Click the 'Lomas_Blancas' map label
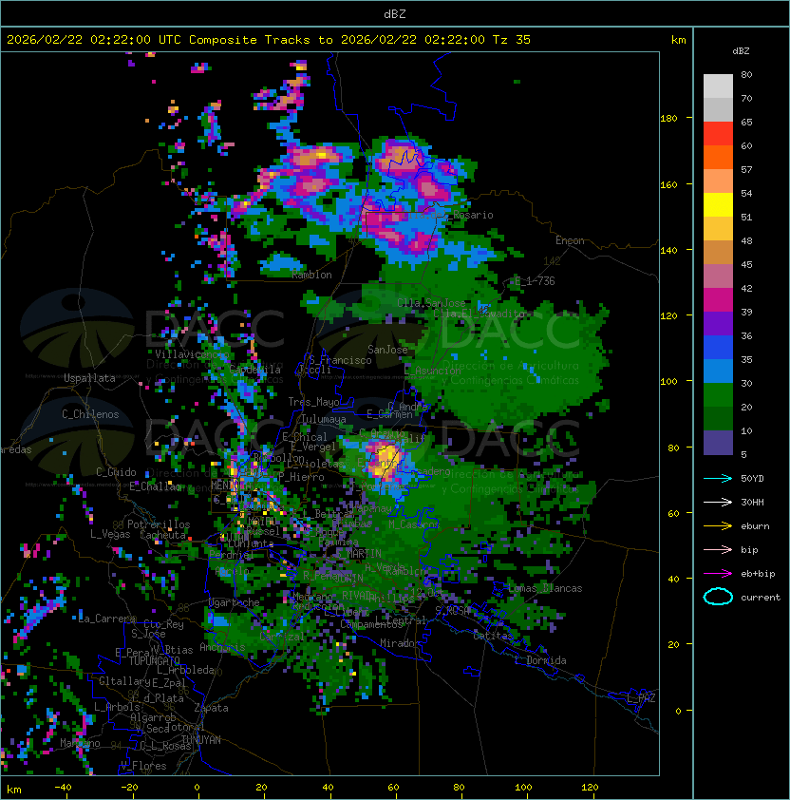The height and width of the screenshot is (800, 790). [545, 588]
